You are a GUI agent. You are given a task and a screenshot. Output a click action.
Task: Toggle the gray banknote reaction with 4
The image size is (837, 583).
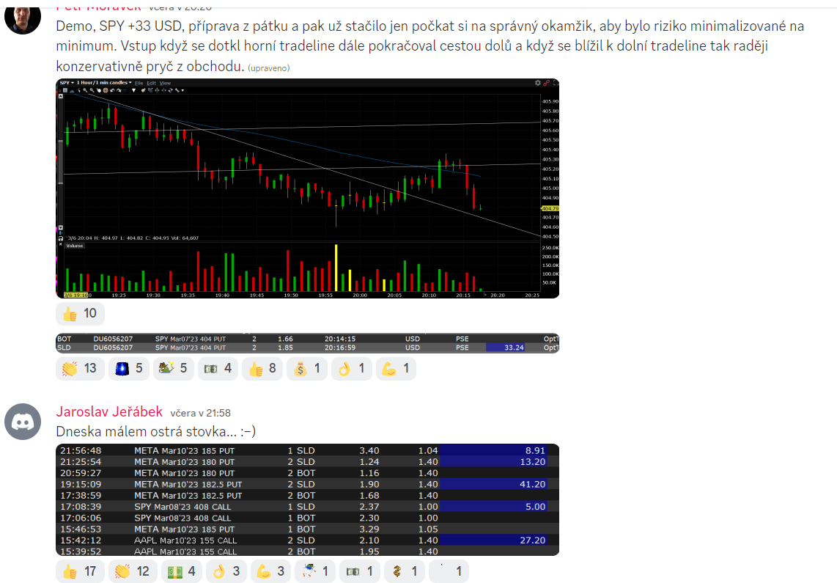(x=218, y=368)
